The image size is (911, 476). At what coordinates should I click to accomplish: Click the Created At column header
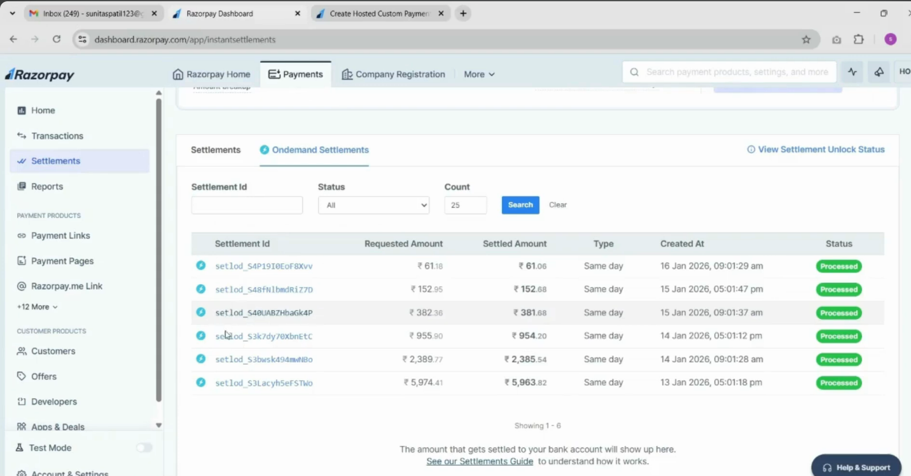tap(682, 243)
